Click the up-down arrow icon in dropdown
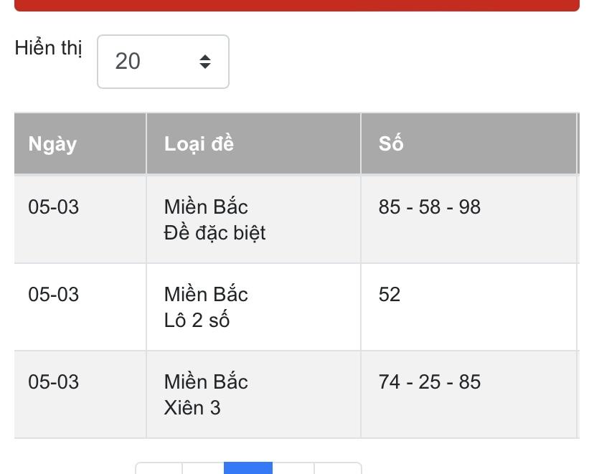 205,62
